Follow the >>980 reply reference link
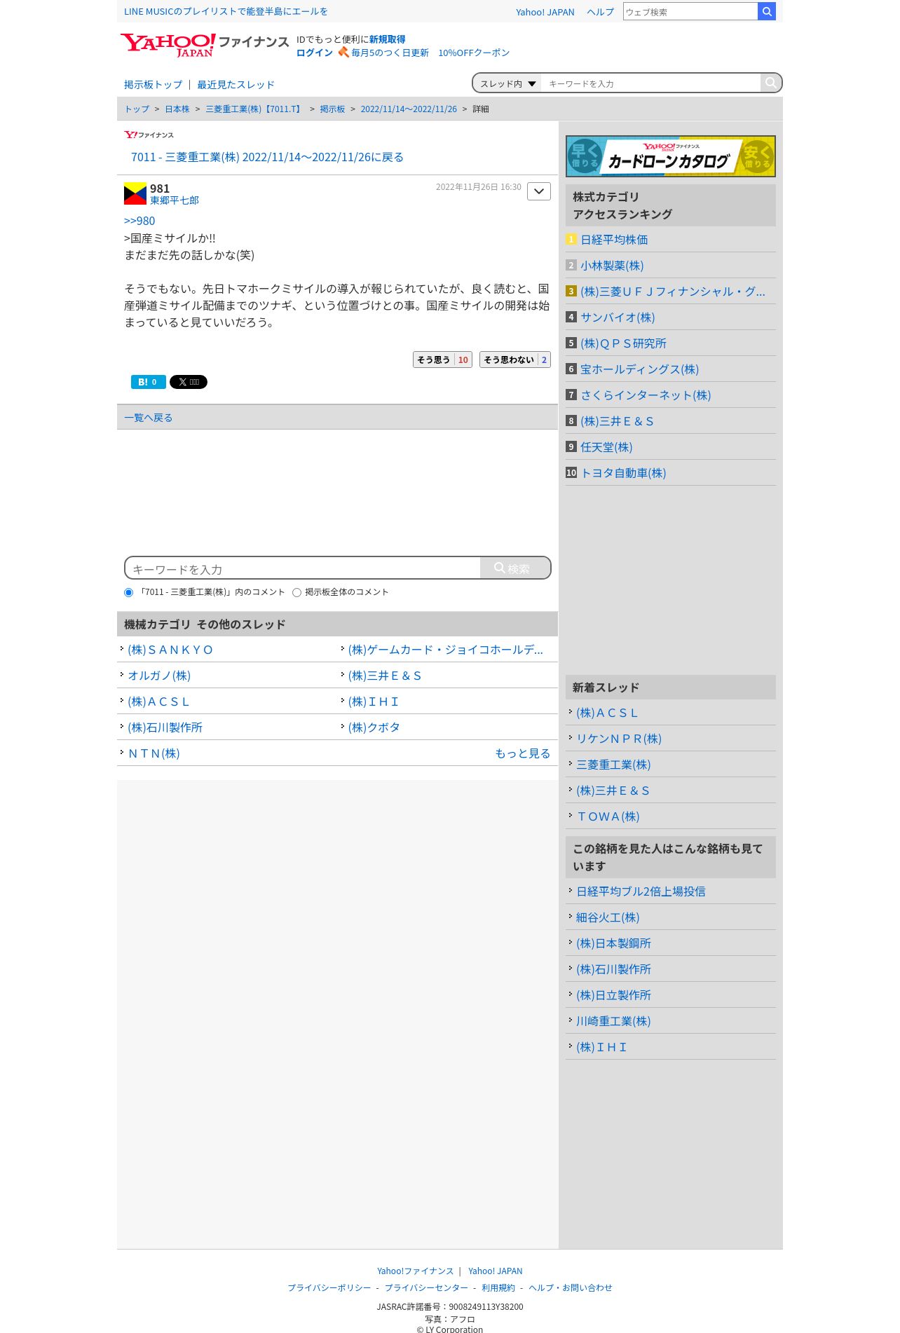Screen dimensions: 900x1333 [x=139, y=221]
